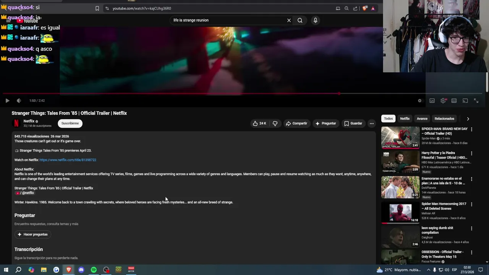Click the Hacer preguntas button
Screen dimensions: 489x275
pos(32,235)
